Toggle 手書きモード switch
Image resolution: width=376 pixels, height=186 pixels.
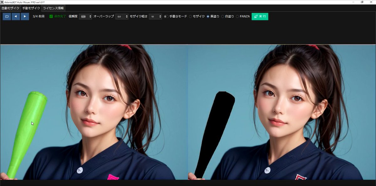pos(166,16)
